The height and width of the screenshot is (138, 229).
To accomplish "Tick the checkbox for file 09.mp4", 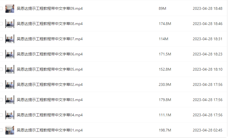I will (1, 8).
